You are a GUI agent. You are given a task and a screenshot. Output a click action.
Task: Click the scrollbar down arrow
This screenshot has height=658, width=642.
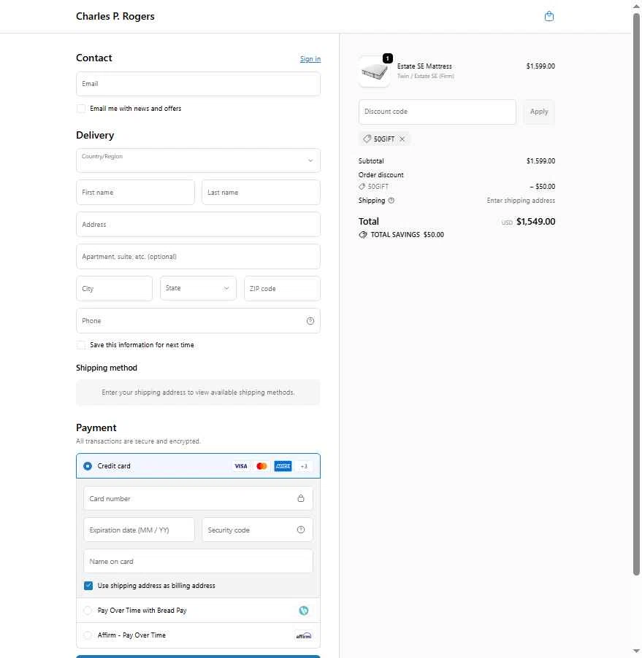point(637,651)
